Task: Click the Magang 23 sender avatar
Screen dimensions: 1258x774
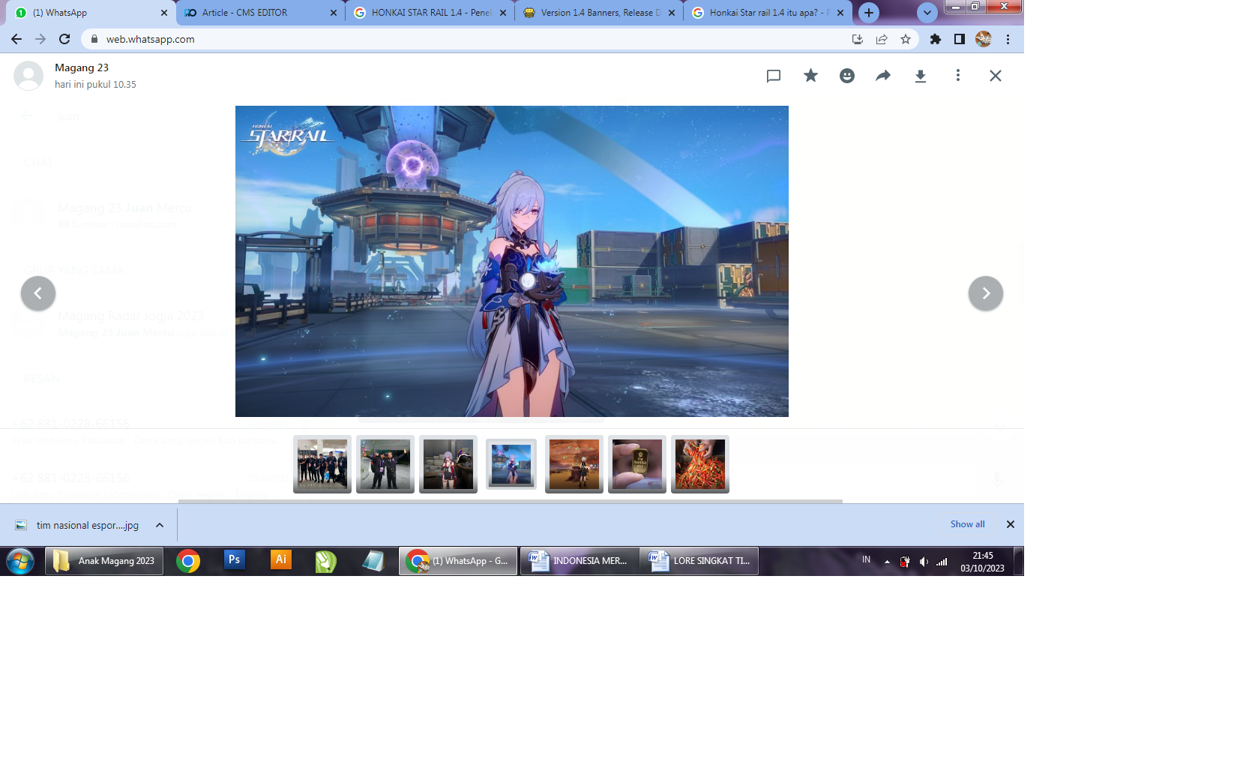Action: pyautogui.click(x=28, y=76)
